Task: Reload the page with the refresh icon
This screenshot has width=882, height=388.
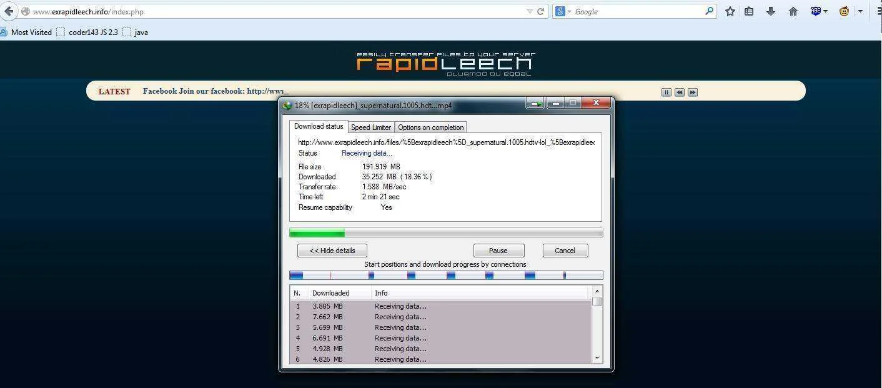Action: [x=541, y=11]
